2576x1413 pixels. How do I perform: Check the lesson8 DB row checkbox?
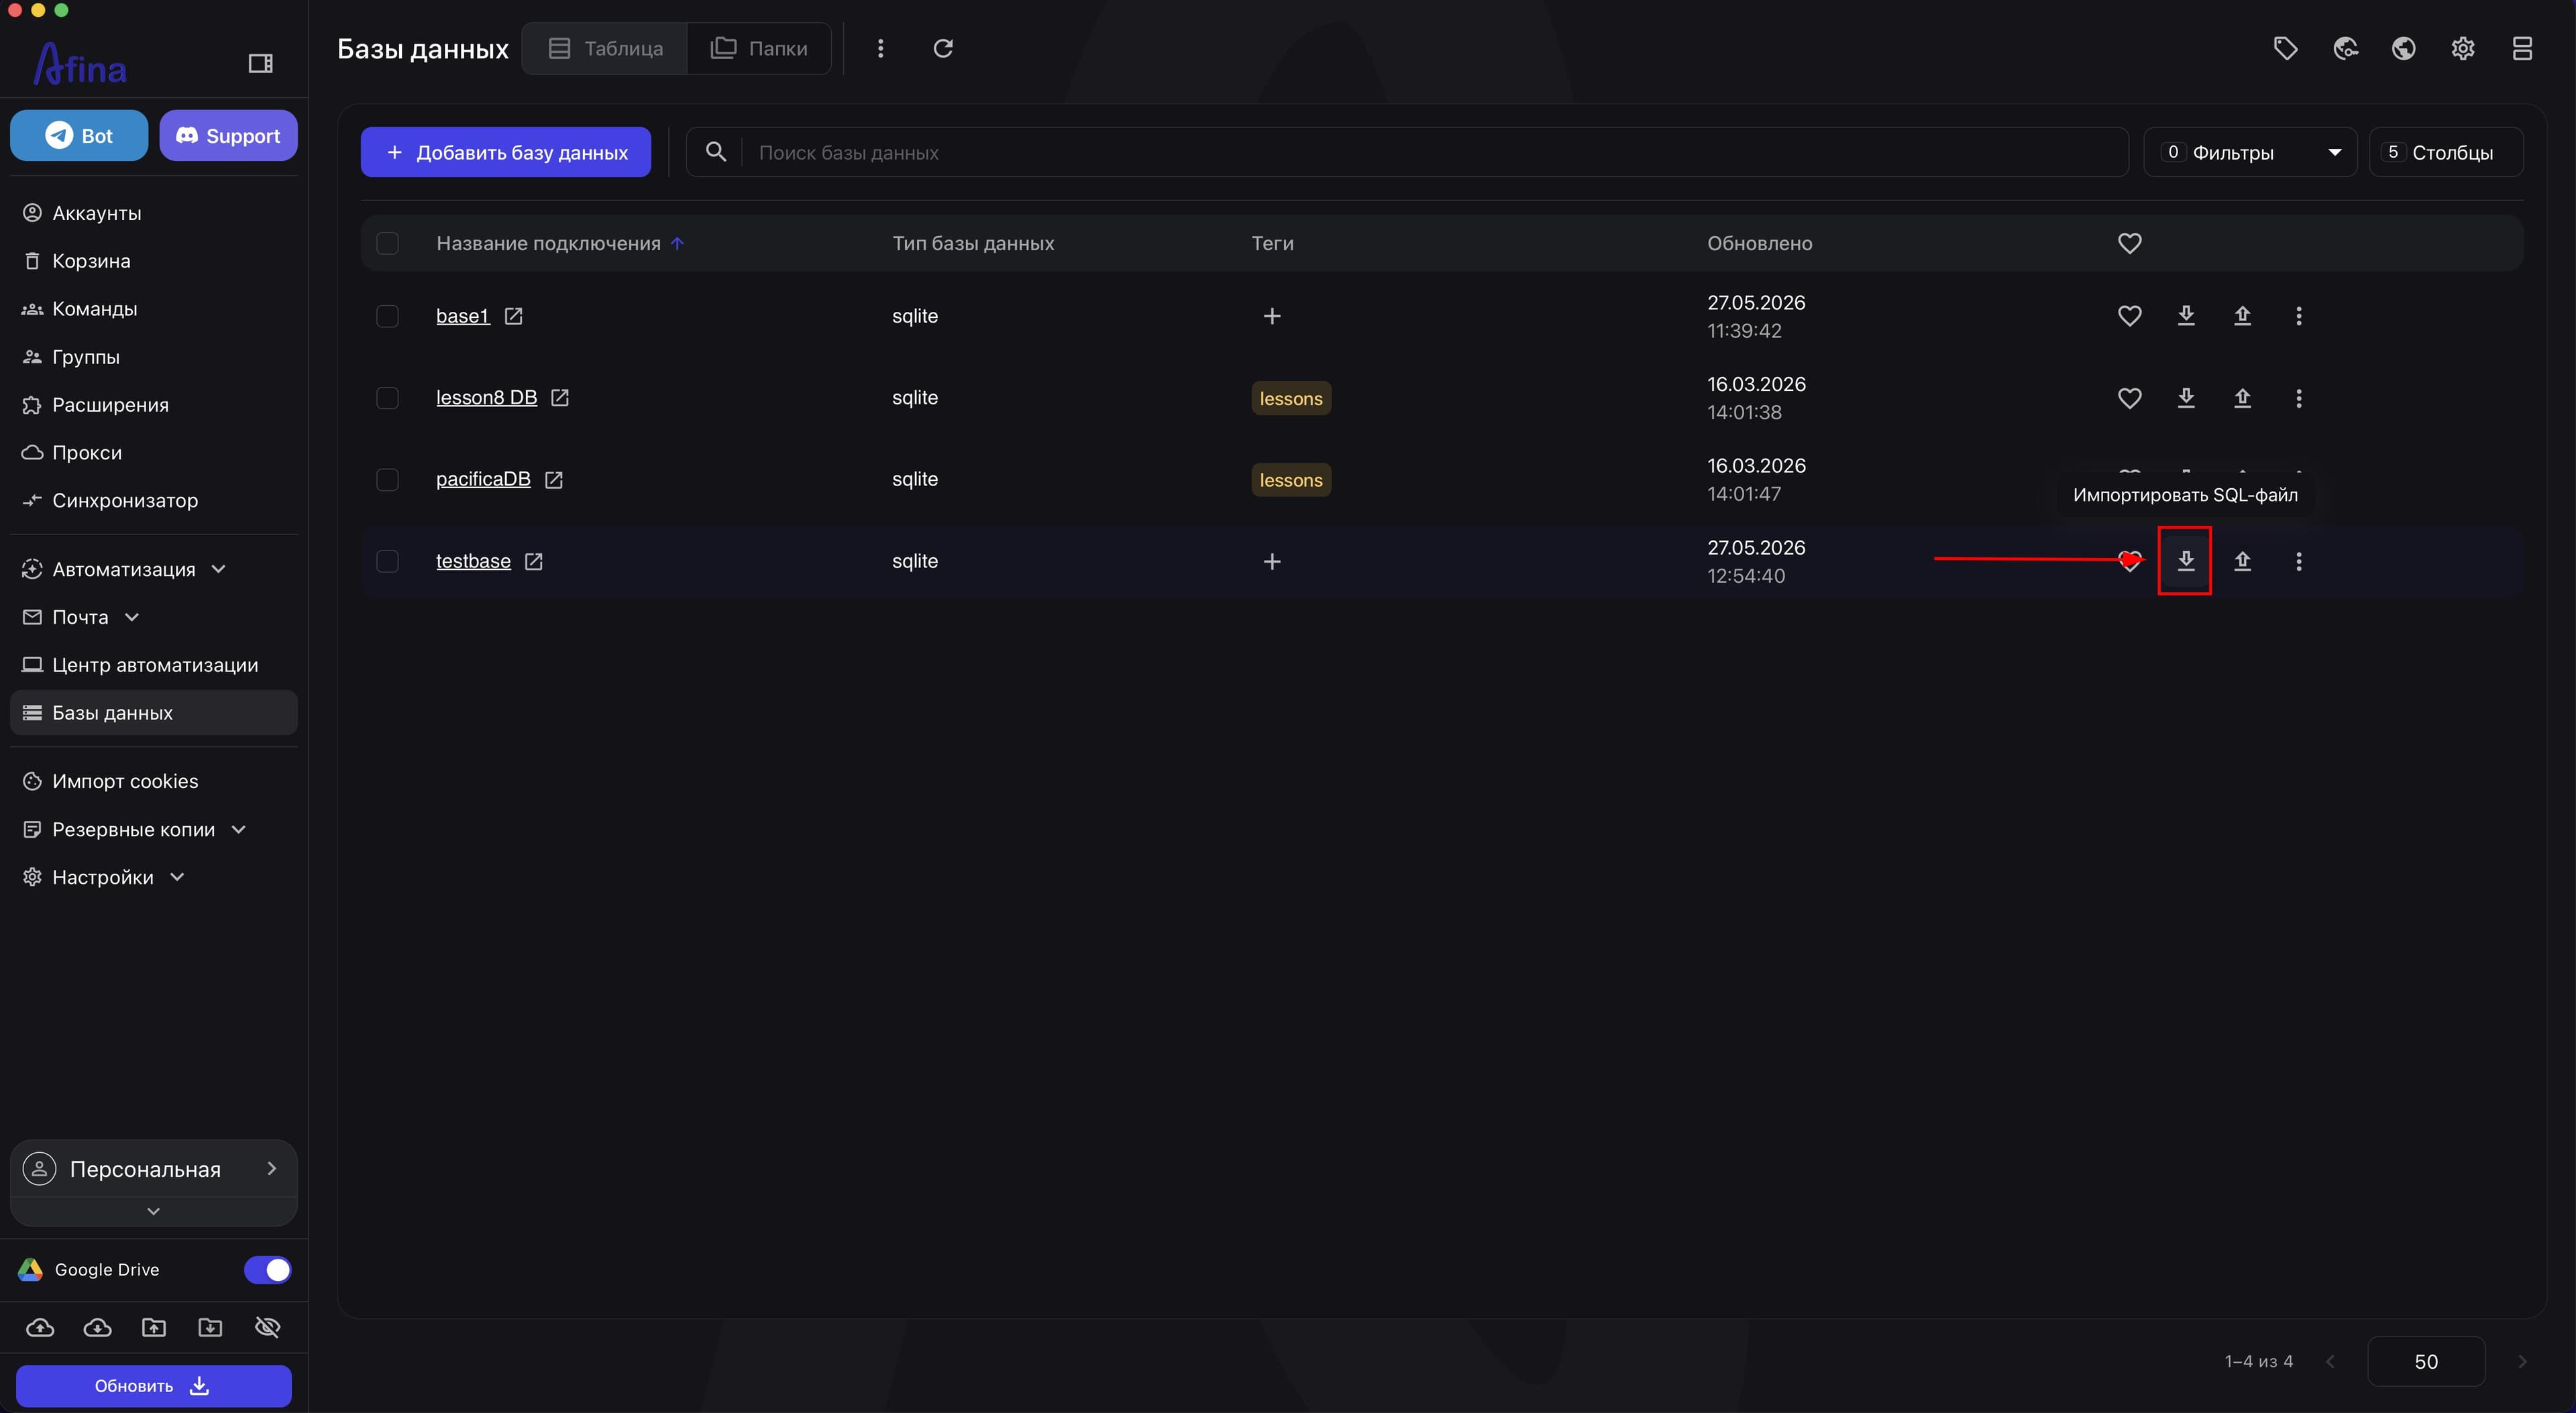pyautogui.click(x=387, y=398)
